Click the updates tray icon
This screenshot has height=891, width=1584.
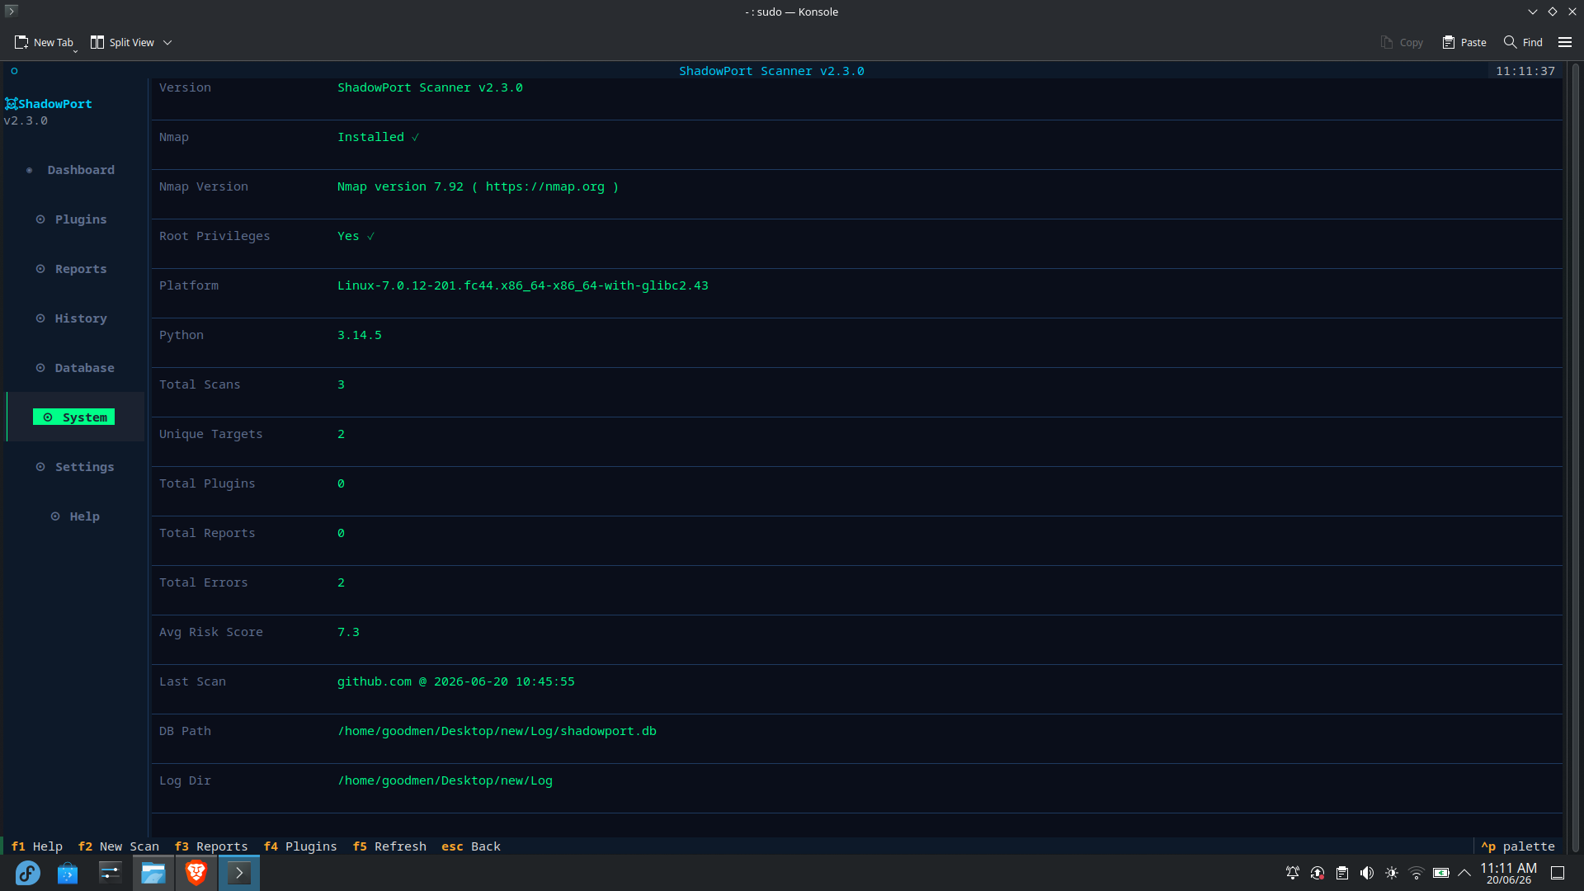[x=1318, y=873]
